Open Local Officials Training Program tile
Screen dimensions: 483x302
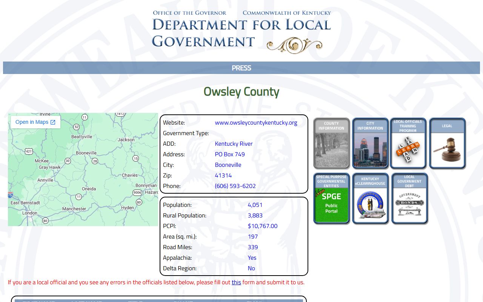(x=408, y=143)
